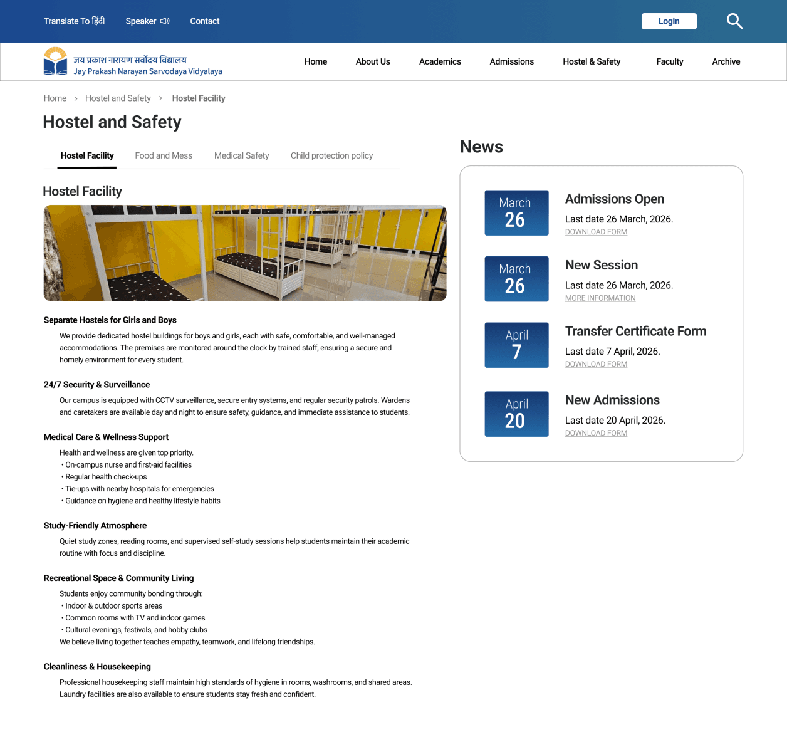Click the Speaker audio icon
The height and width of the screenshot is (747, 787).
tap(165, 21)
